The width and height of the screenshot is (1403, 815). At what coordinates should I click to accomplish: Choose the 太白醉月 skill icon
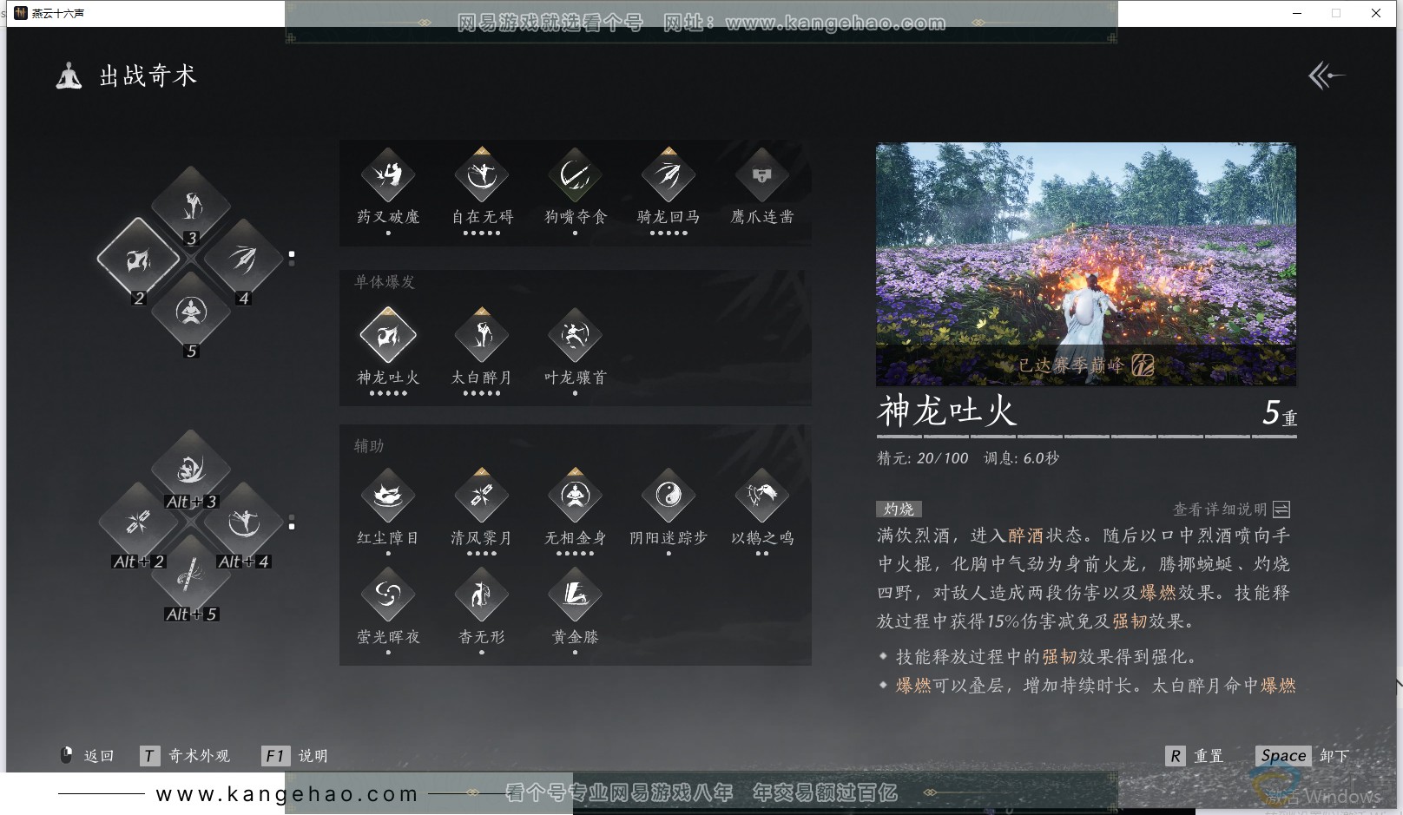pos(482,335)
